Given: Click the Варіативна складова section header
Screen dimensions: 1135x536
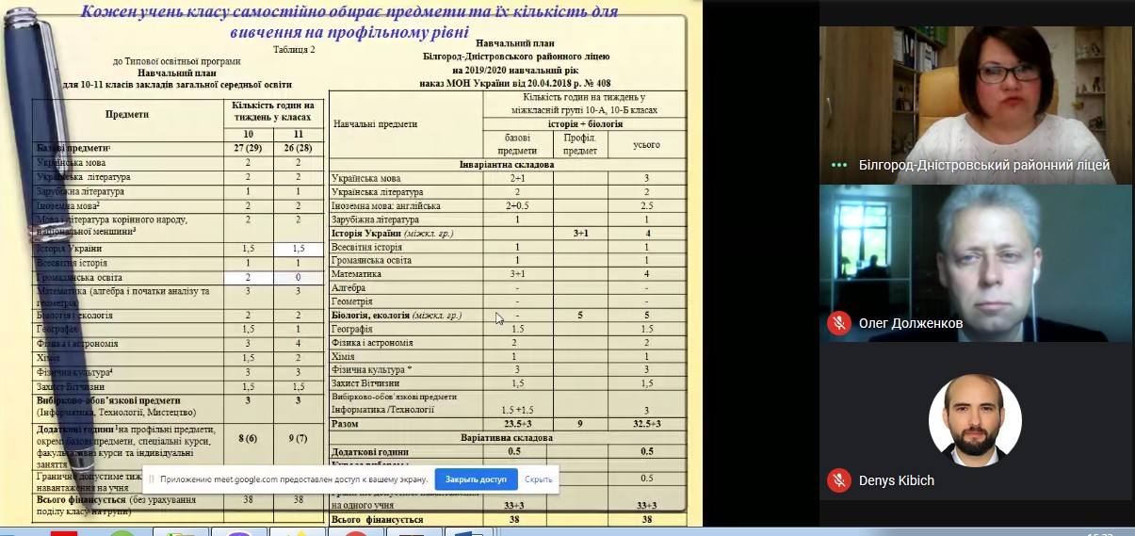Looking at the screenshot, I should [507, 437].
